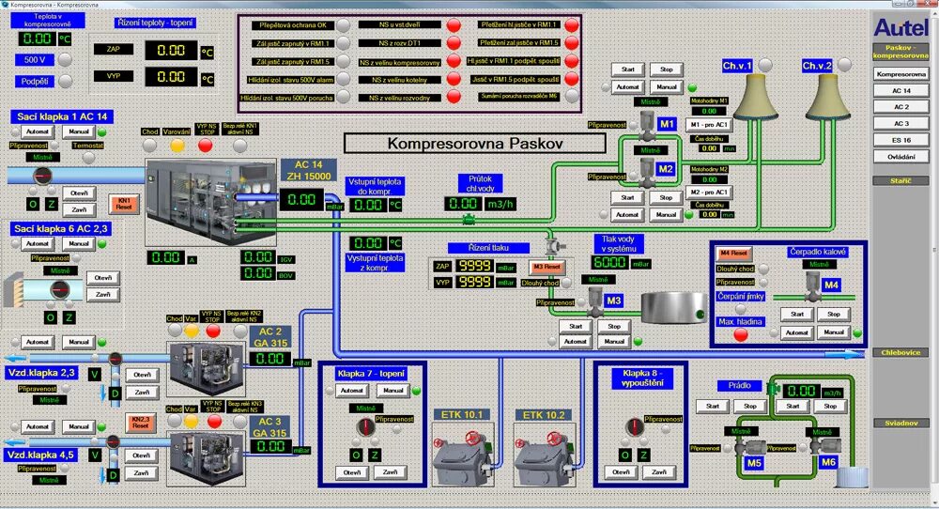The image size is (939, 509).
Task: Click Otevři for Klapka 8 vypouštění
Action: coord(621,471)
